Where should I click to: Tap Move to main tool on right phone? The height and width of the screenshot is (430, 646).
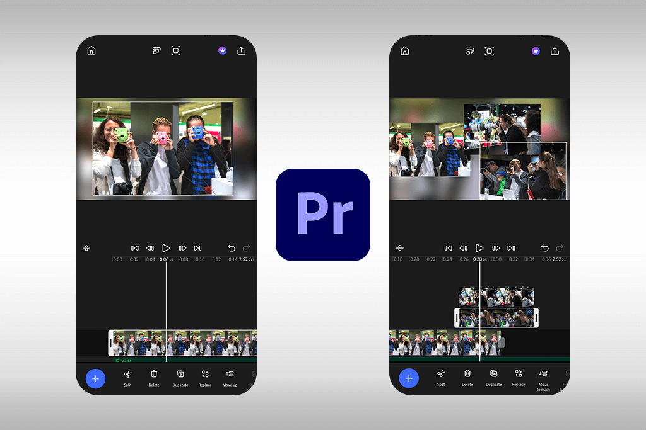(x=543, y=380)
